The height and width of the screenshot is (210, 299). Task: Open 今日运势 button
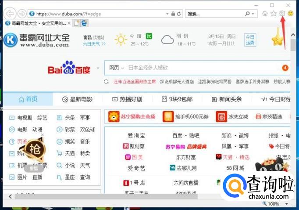[x=250, y=40]
